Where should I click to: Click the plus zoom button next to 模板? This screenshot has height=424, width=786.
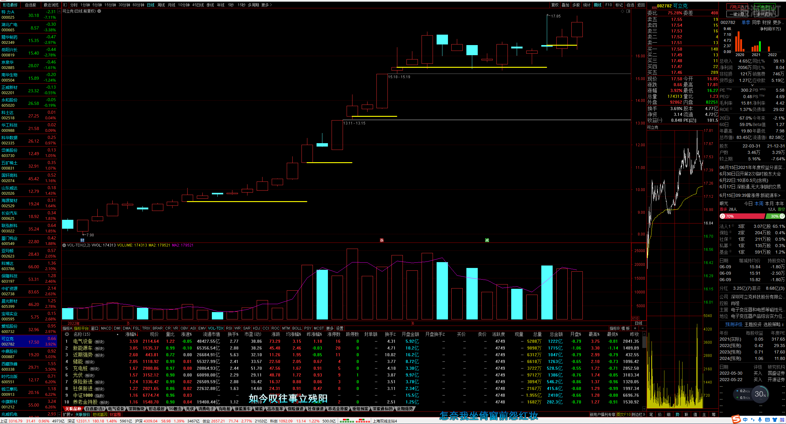[x=635, y=328]
